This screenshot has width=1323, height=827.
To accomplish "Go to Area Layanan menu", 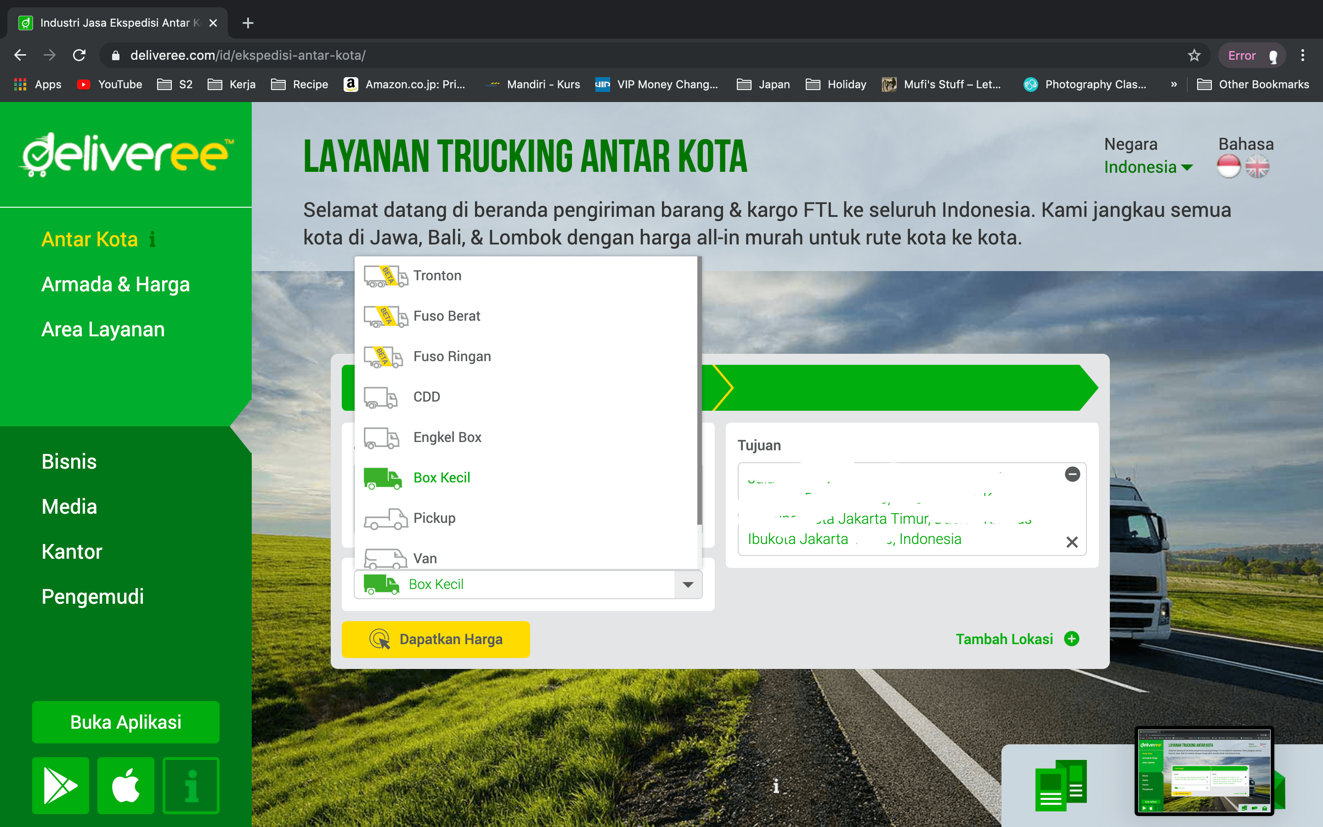I will coord(103,329).
